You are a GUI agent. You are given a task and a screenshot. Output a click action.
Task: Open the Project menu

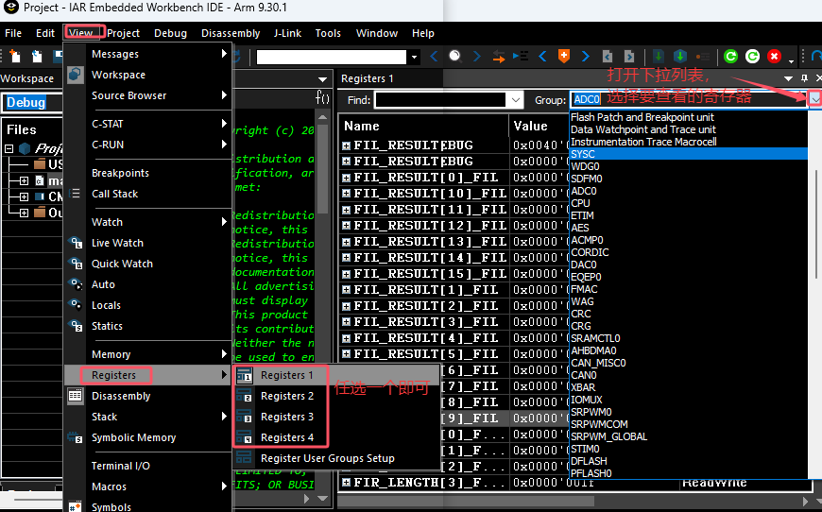pyautogui.click(x=123, y=33)
